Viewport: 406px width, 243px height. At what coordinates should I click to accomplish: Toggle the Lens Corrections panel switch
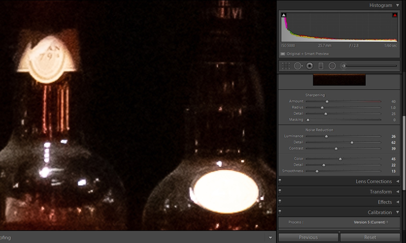click(x=280, y=181)
